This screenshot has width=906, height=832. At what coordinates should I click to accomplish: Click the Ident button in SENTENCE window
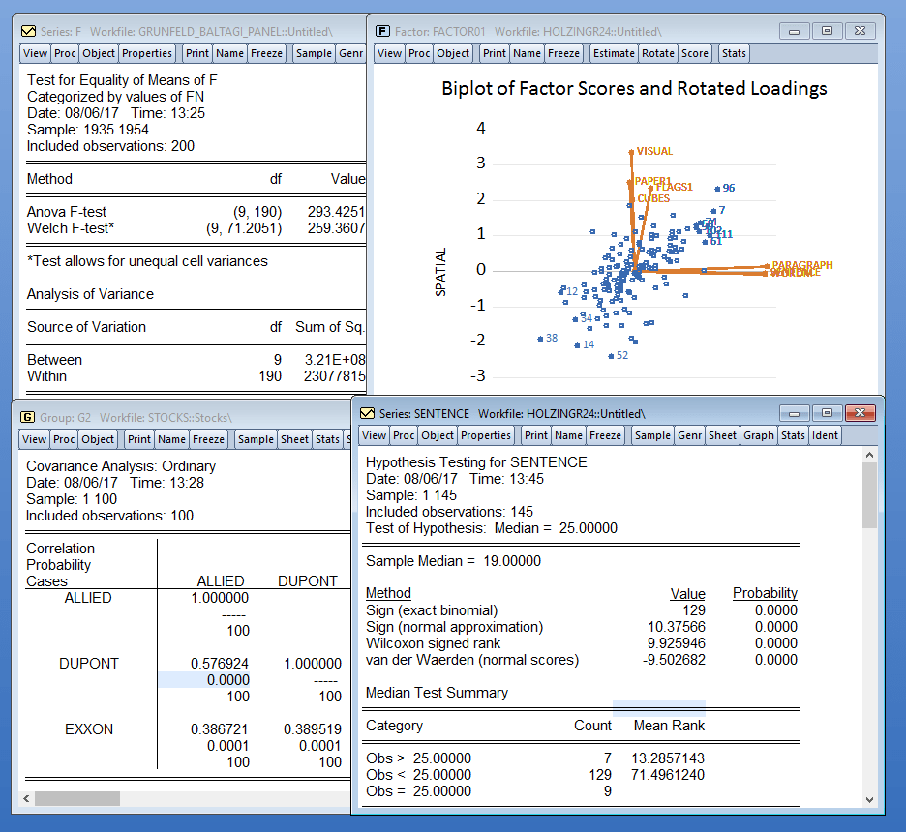point(825,435)
